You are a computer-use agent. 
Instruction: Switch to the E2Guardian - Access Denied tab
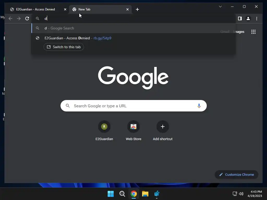click(35, 9)
